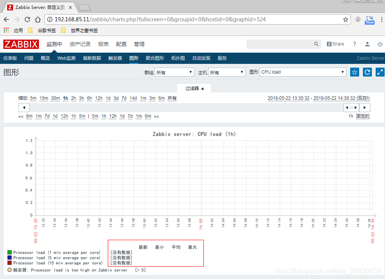Set zoom to 14d
385x279 pixels.
(x=133, y=98)
